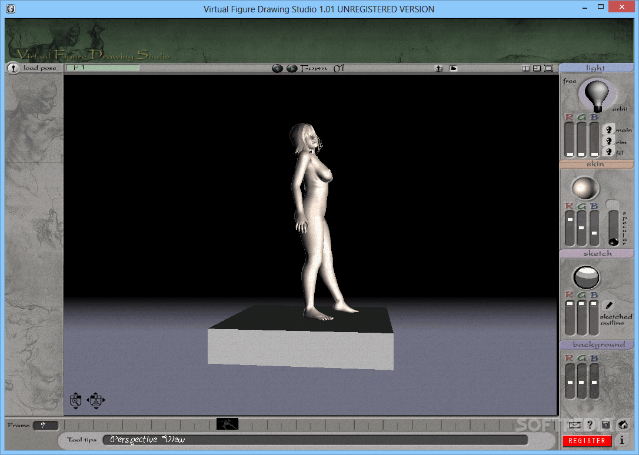Click the pan camera control icon
The width and height of the screenshot is (639, 455).
96,400
